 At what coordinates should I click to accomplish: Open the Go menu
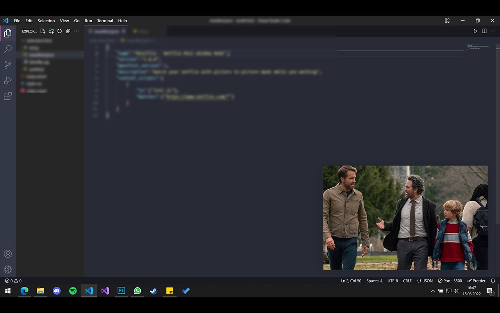click(x=77, y=21)
